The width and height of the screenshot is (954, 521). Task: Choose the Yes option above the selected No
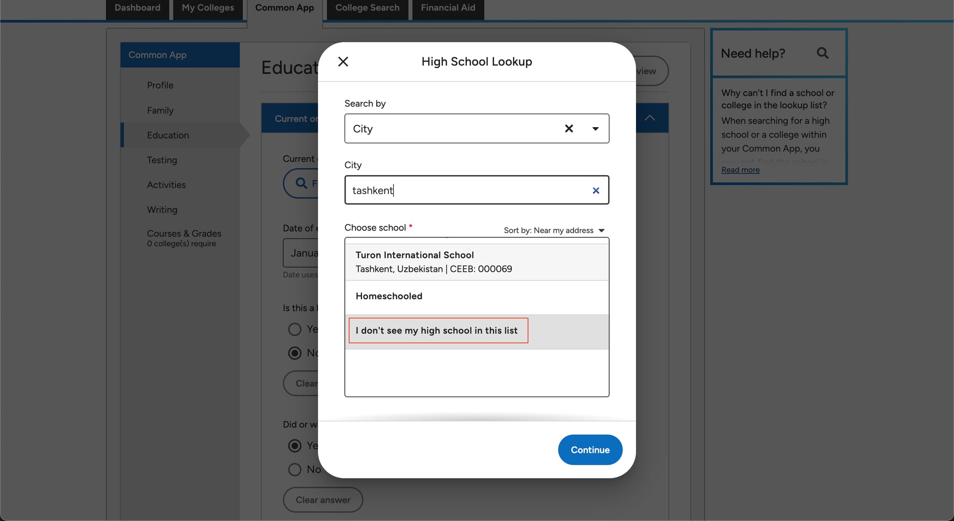pos(293,329)
